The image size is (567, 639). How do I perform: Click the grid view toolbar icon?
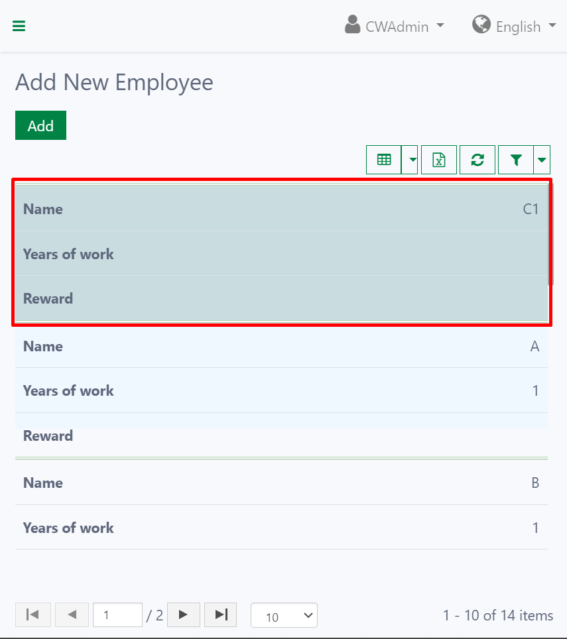[385, 160]
